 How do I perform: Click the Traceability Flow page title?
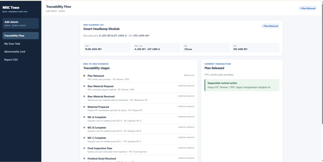click(59, 6)
